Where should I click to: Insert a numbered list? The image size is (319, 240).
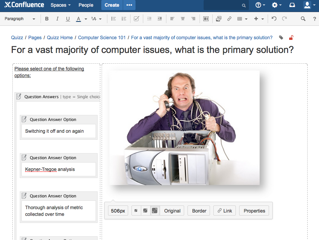(124, 19)
